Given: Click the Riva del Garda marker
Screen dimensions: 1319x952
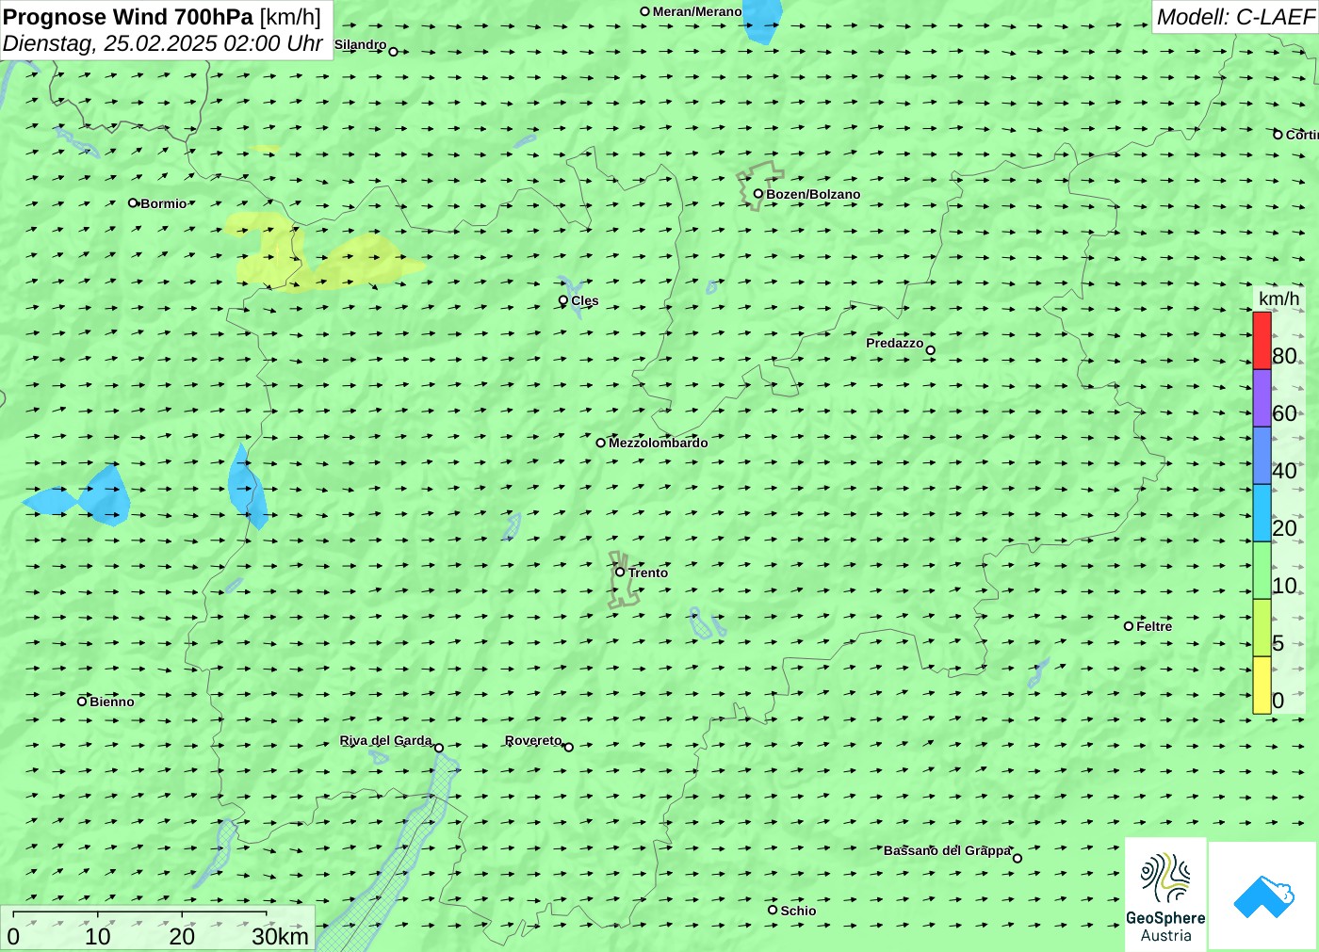Looking at the screenshot, I should click(x=439, y=748).
